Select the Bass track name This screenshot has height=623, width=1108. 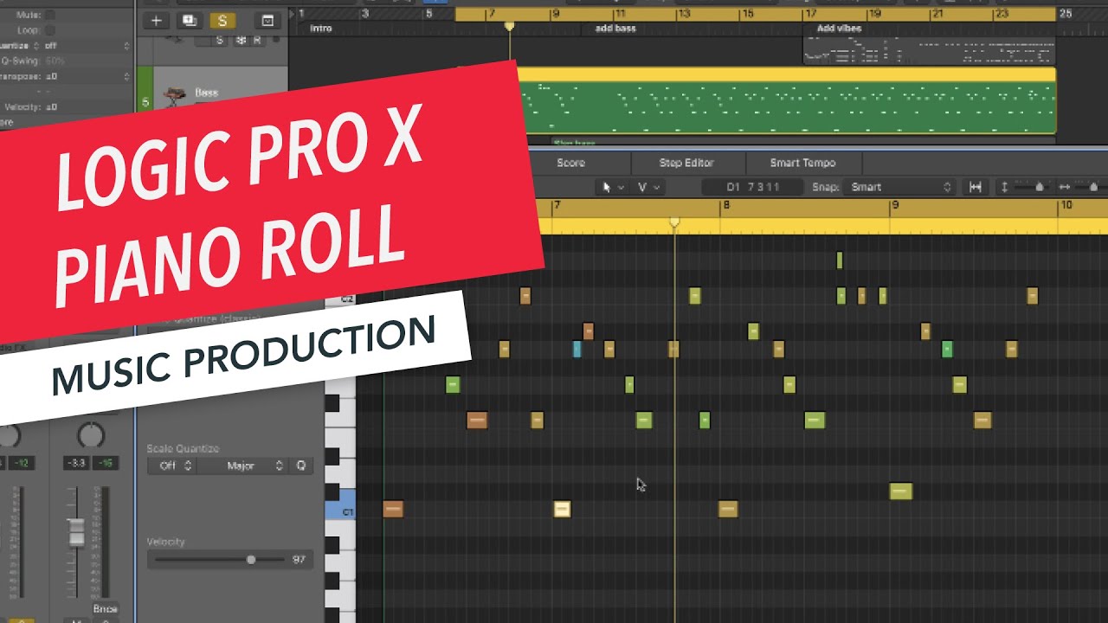click(x=206, y=93)
